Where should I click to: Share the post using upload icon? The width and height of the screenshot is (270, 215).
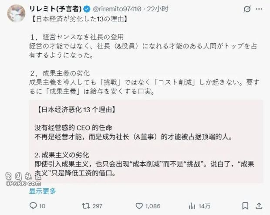[x=259, y=206]
